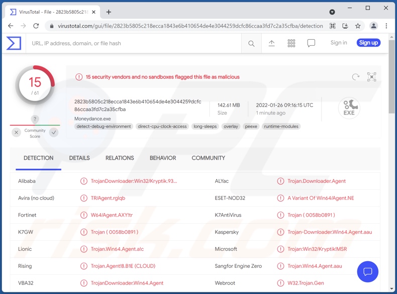Vote positive on the Community Score
397x294 pixels.
(x=54, y=133)
